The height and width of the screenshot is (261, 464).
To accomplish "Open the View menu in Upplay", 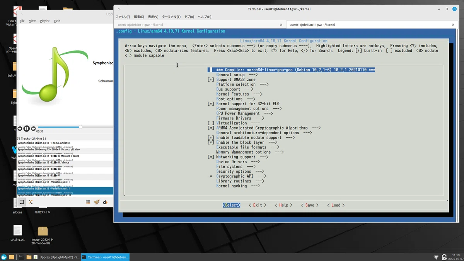I will 32,21.
